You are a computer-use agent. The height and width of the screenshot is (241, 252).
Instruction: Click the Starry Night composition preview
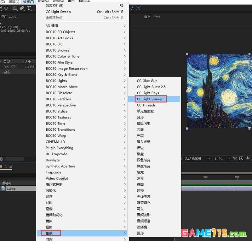217,91
